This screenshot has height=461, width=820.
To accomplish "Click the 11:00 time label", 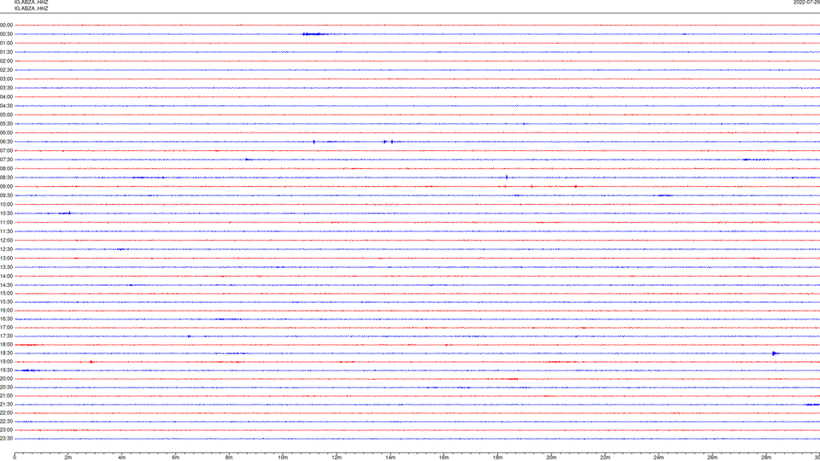I will [6, 223].
